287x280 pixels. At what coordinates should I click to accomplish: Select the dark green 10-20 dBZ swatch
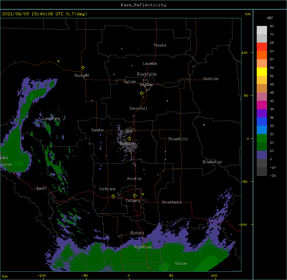[x=262, y=146]
